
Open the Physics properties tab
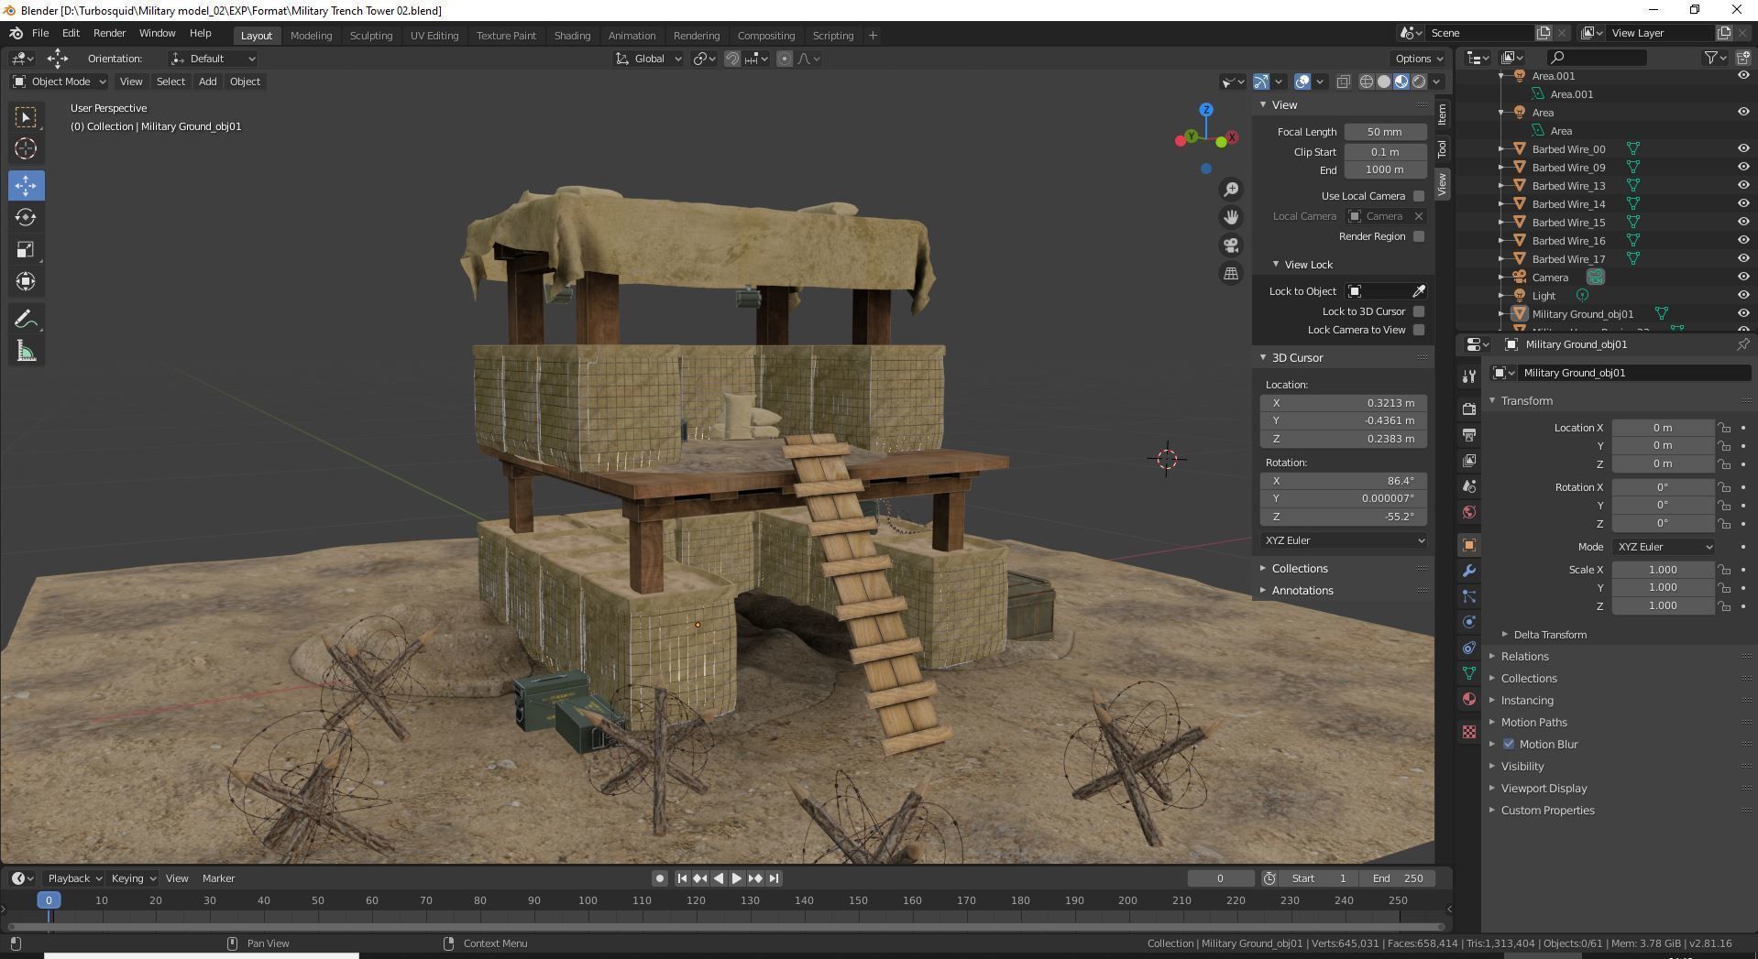pyautogui.click(x=1469, y=622)
